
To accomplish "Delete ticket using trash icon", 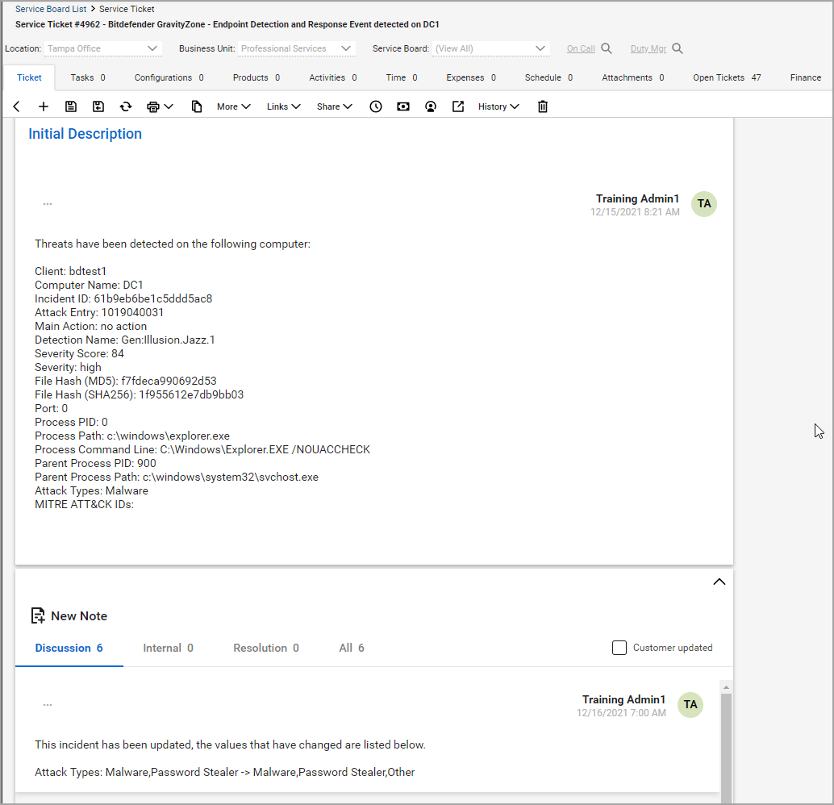I will pos(543,106).
